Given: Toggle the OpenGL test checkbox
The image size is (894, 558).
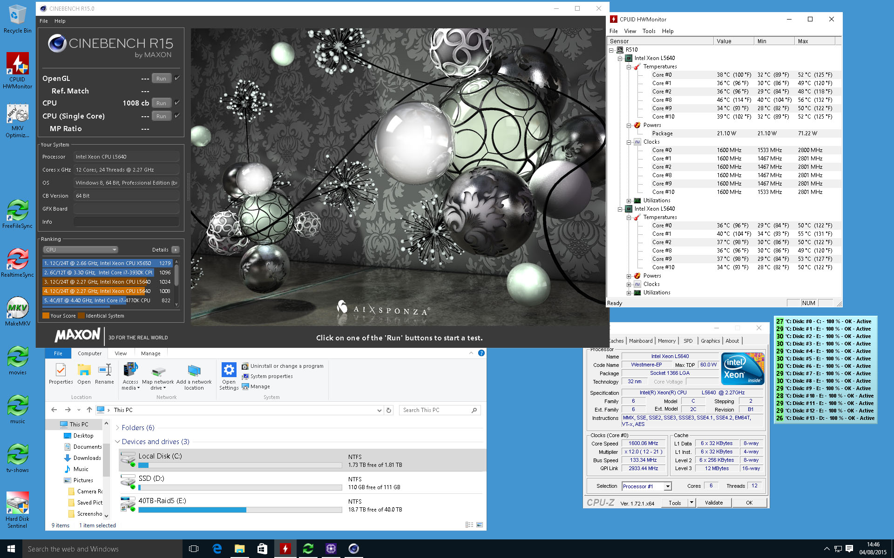Looking at the screenshot, I should [177, 78].
